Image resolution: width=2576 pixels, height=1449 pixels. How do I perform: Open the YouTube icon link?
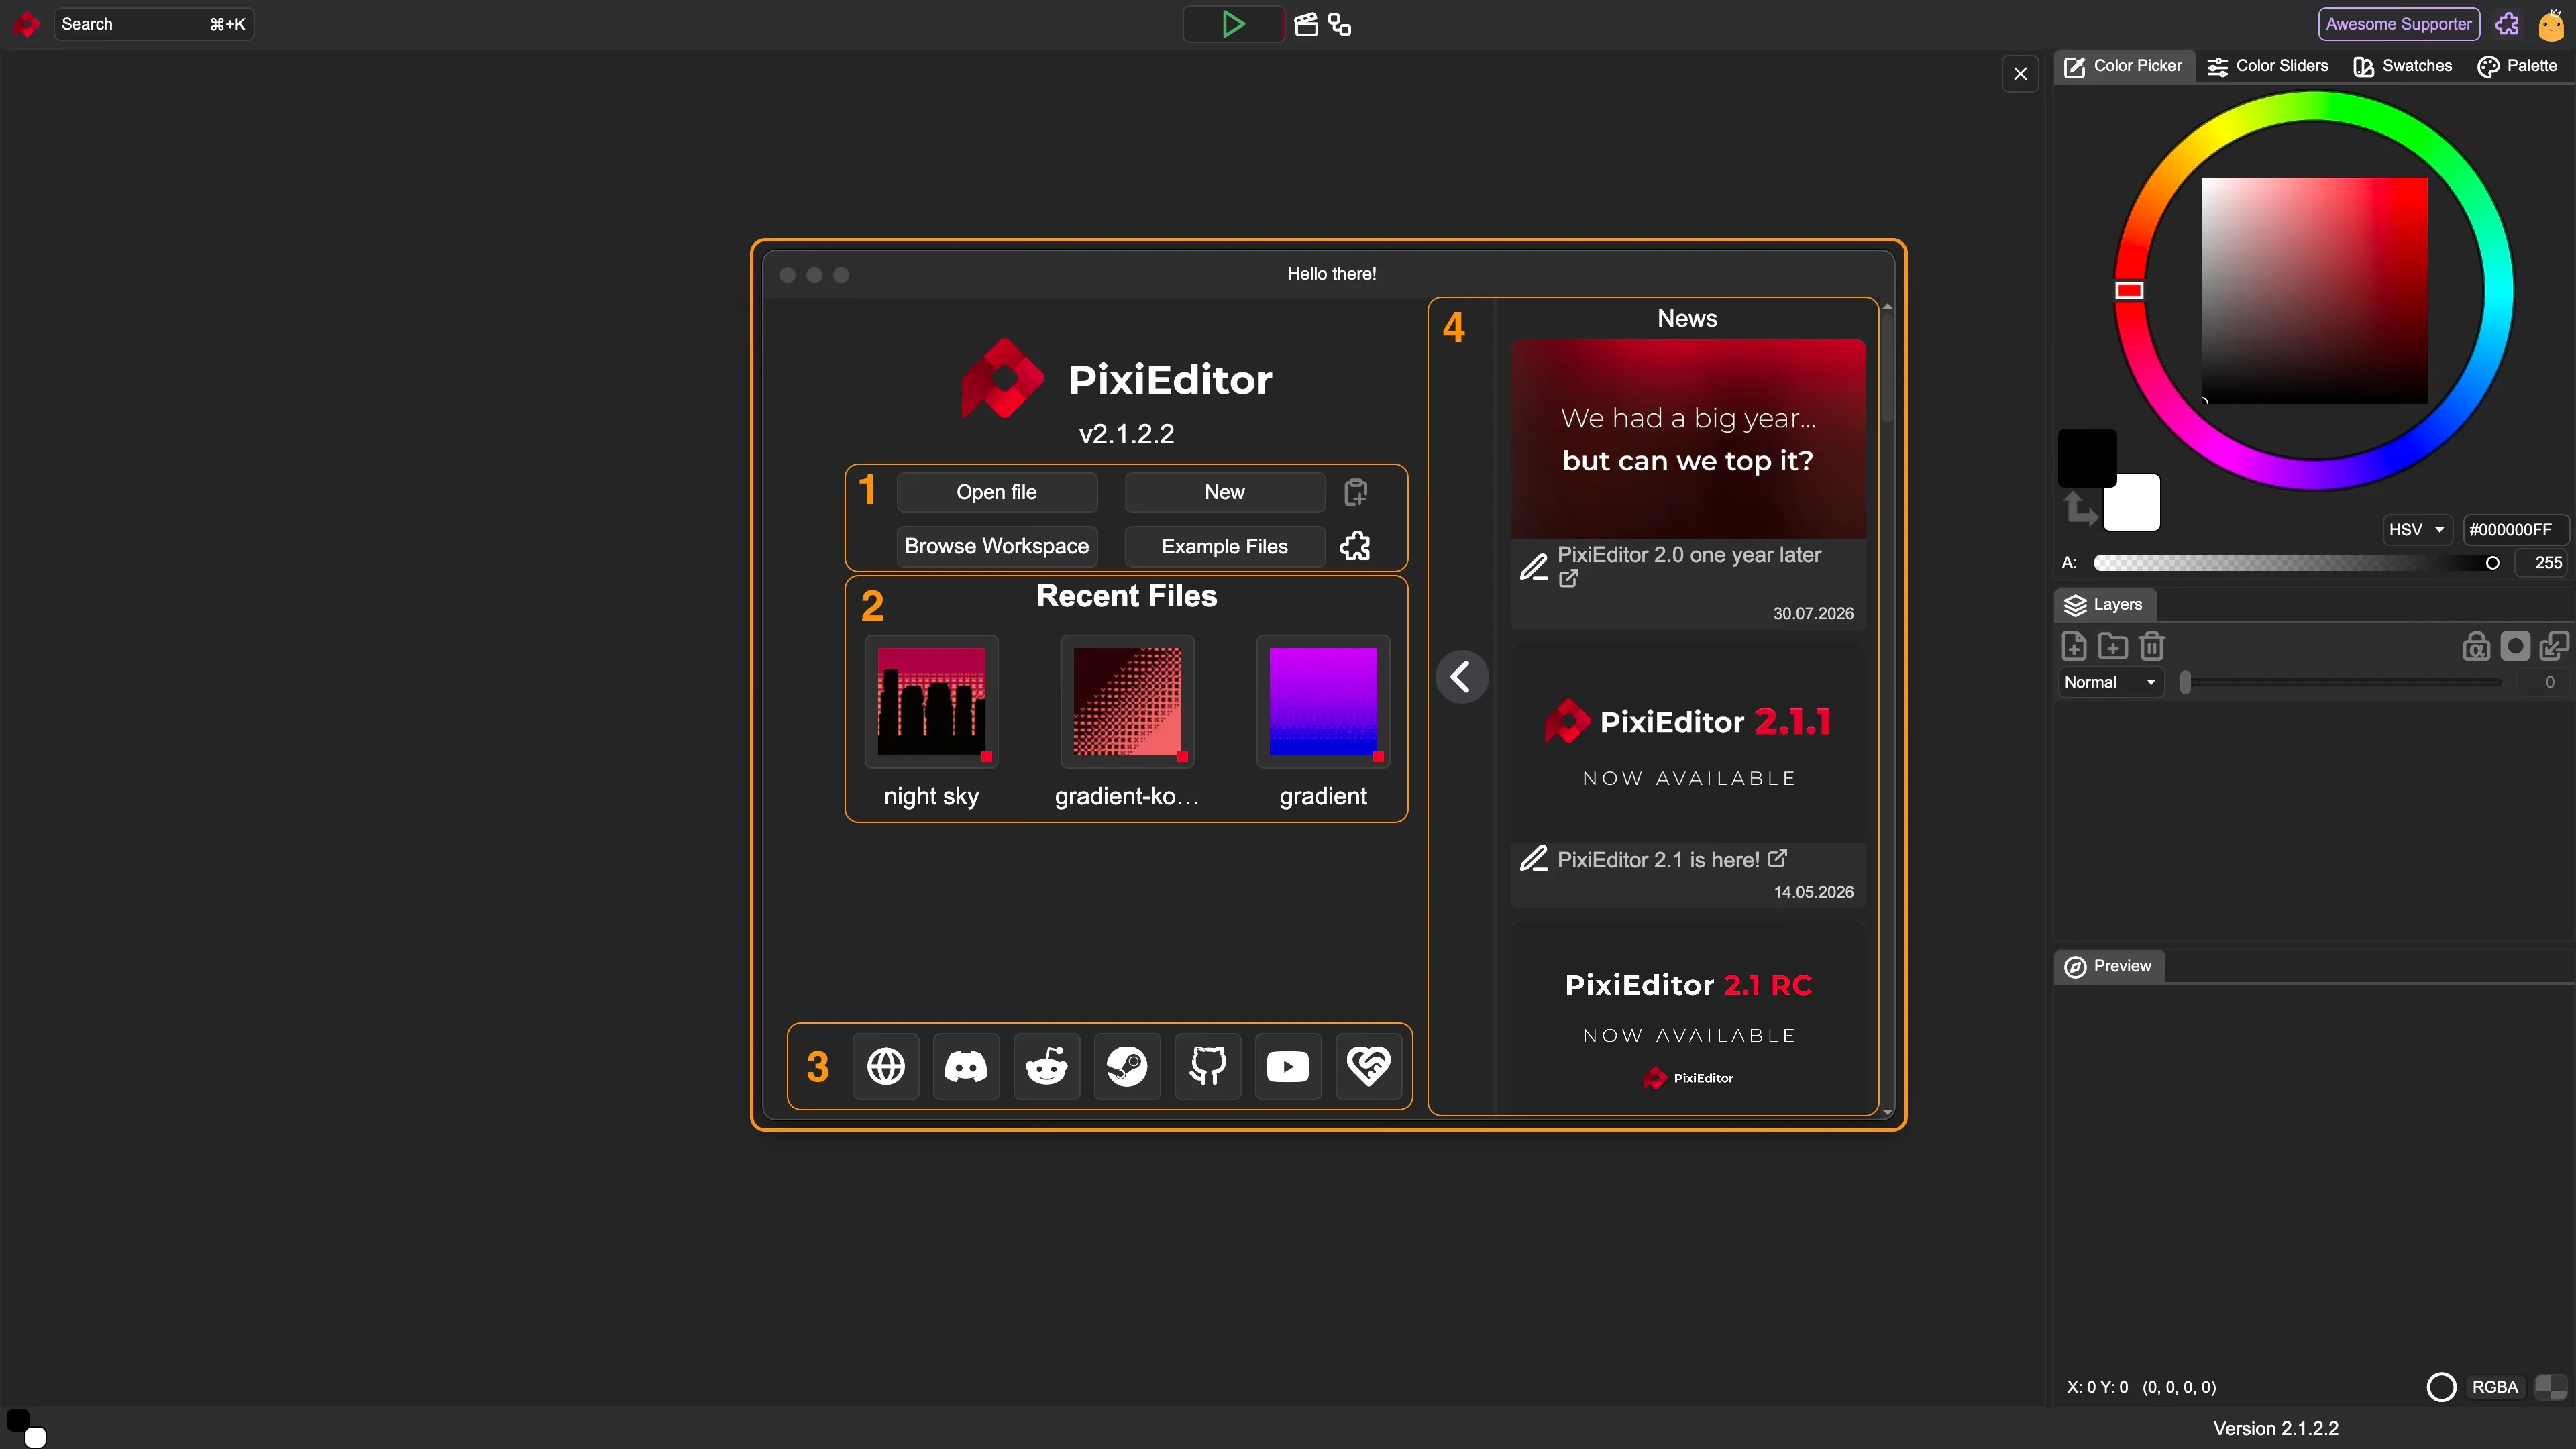tap(1288, 1066)
